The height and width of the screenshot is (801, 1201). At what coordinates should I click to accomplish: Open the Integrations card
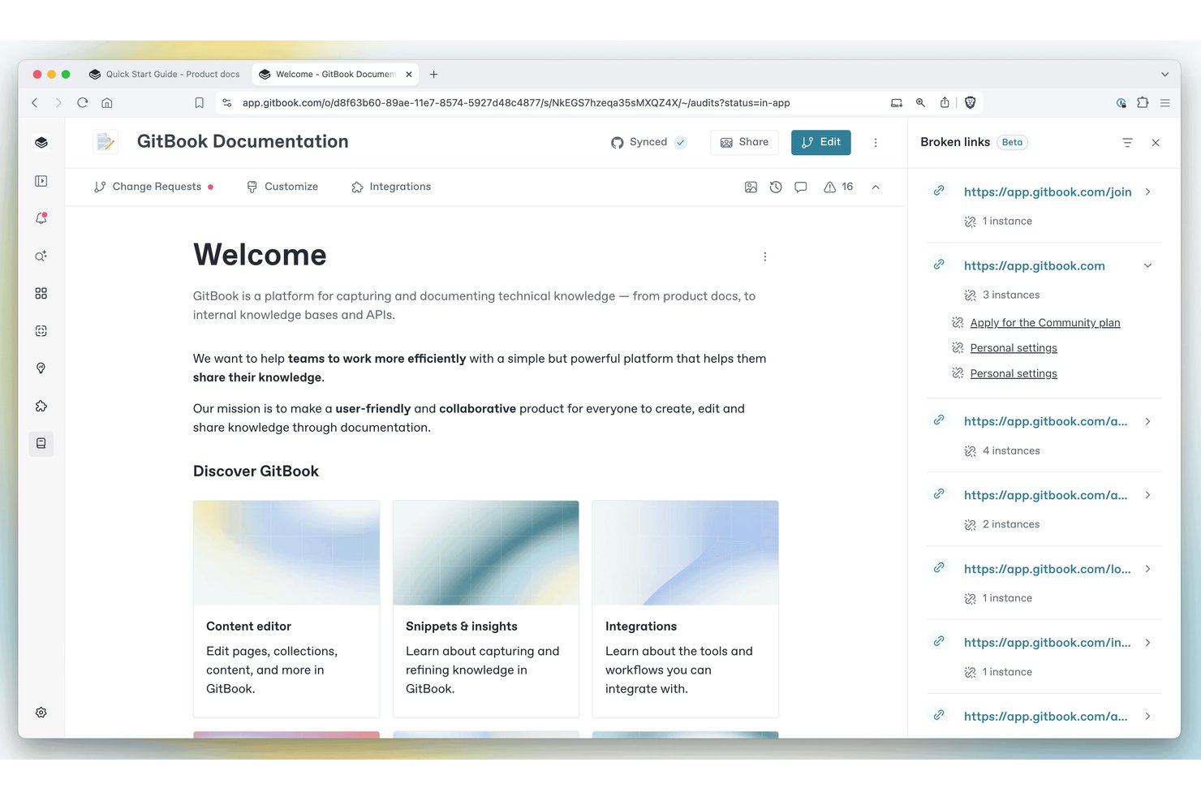[686, 609]
